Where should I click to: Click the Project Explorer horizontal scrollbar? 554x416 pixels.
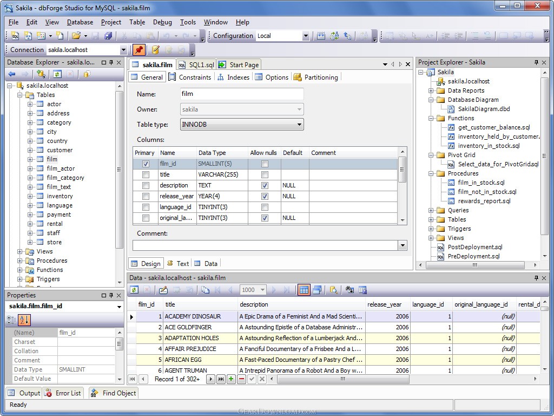click(475, 265)
